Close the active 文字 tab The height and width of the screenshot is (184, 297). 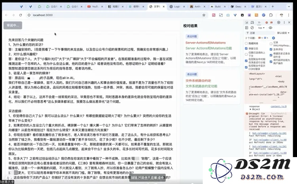point(164,6)
